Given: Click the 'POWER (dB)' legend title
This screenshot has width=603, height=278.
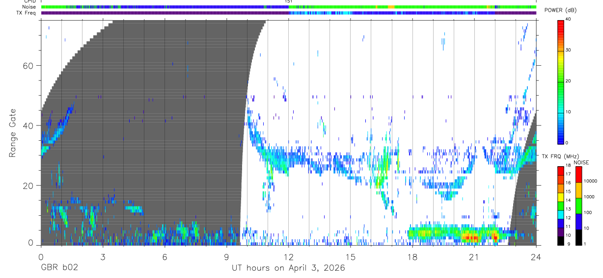Looking at the screenshot, I should (560, 10).
